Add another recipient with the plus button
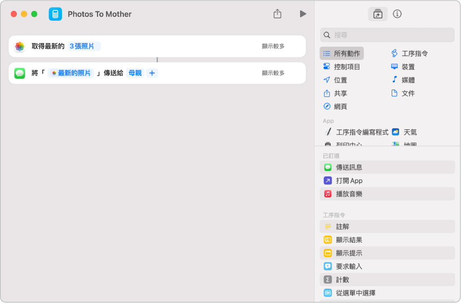 click(x=152, y=73)
